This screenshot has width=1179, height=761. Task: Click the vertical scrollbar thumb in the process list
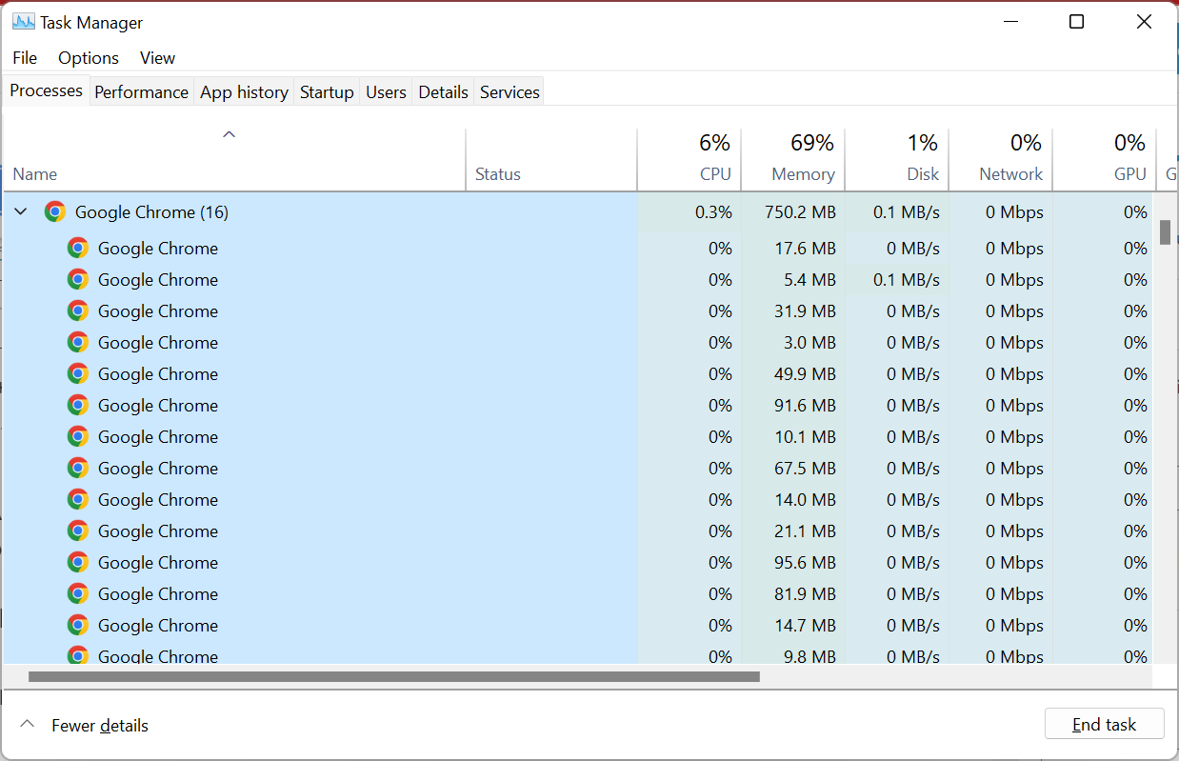pyautogui.click(x=1165, y=232)
